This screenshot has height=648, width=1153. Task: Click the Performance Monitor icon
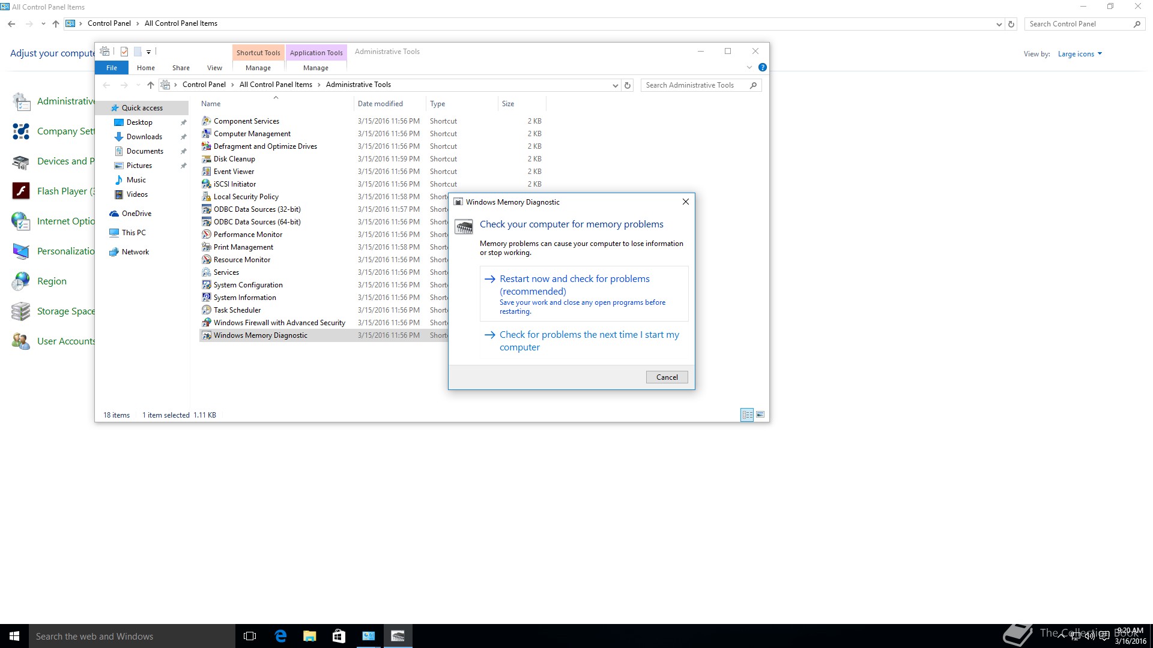coord(207,235)
